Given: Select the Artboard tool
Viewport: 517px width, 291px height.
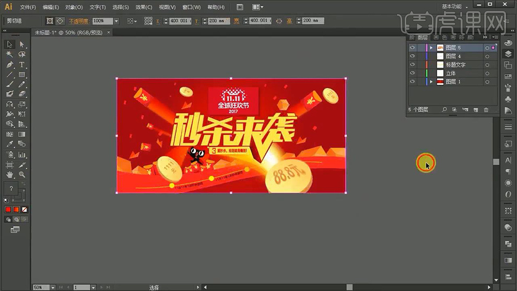Looking at the screenshot, I should pos(9,165).
